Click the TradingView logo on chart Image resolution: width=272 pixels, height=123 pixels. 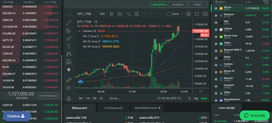tap(80, 81)
